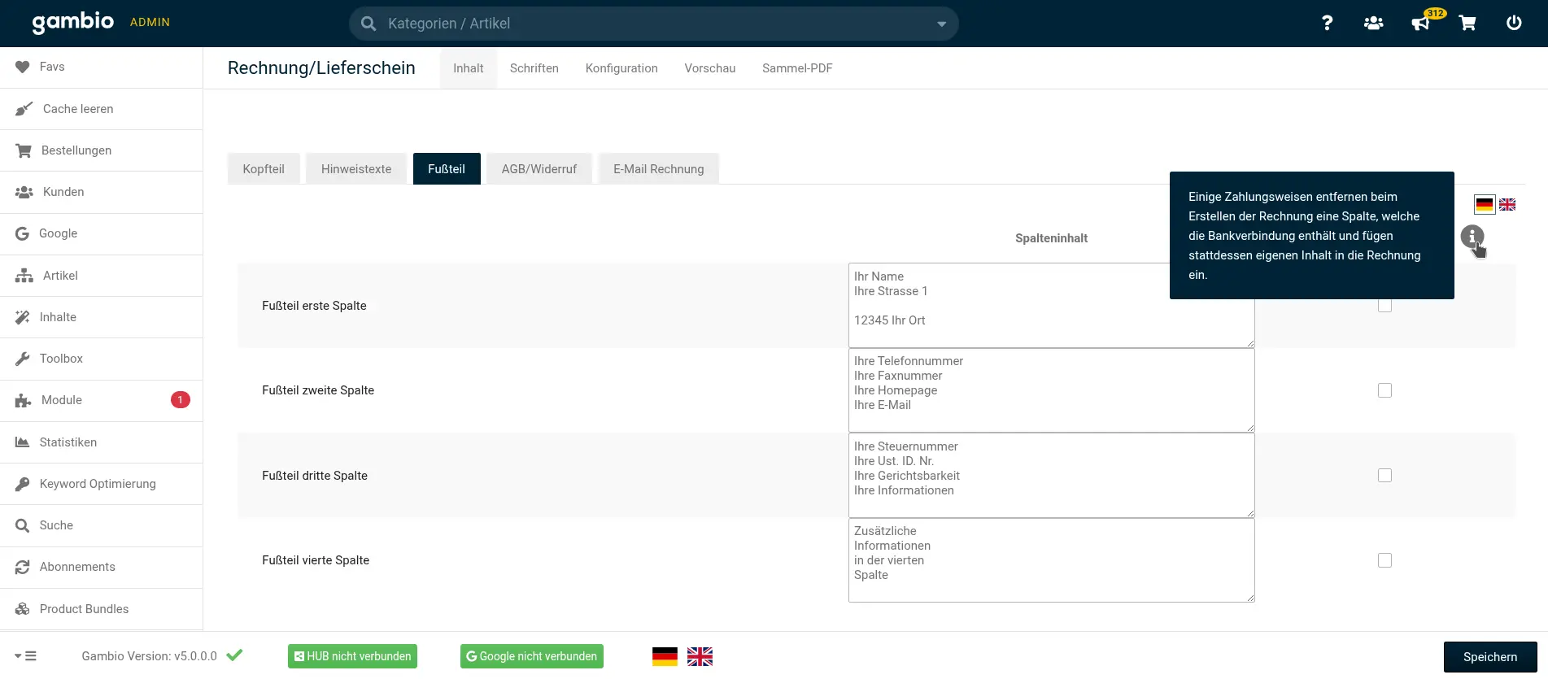Screen dimensions: 1548x679
Task: Toggle the checkbox for Fußteil vierte Spalte
Action: [x=1384, y=560]
